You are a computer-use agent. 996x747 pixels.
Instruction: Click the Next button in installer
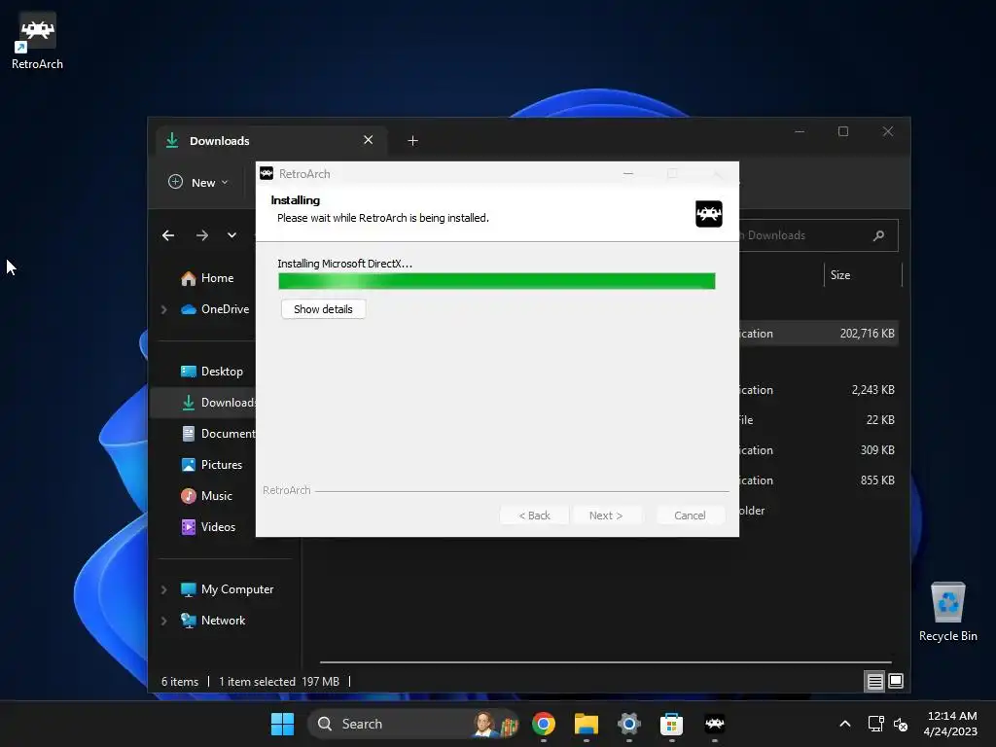(x=606, y=516)
